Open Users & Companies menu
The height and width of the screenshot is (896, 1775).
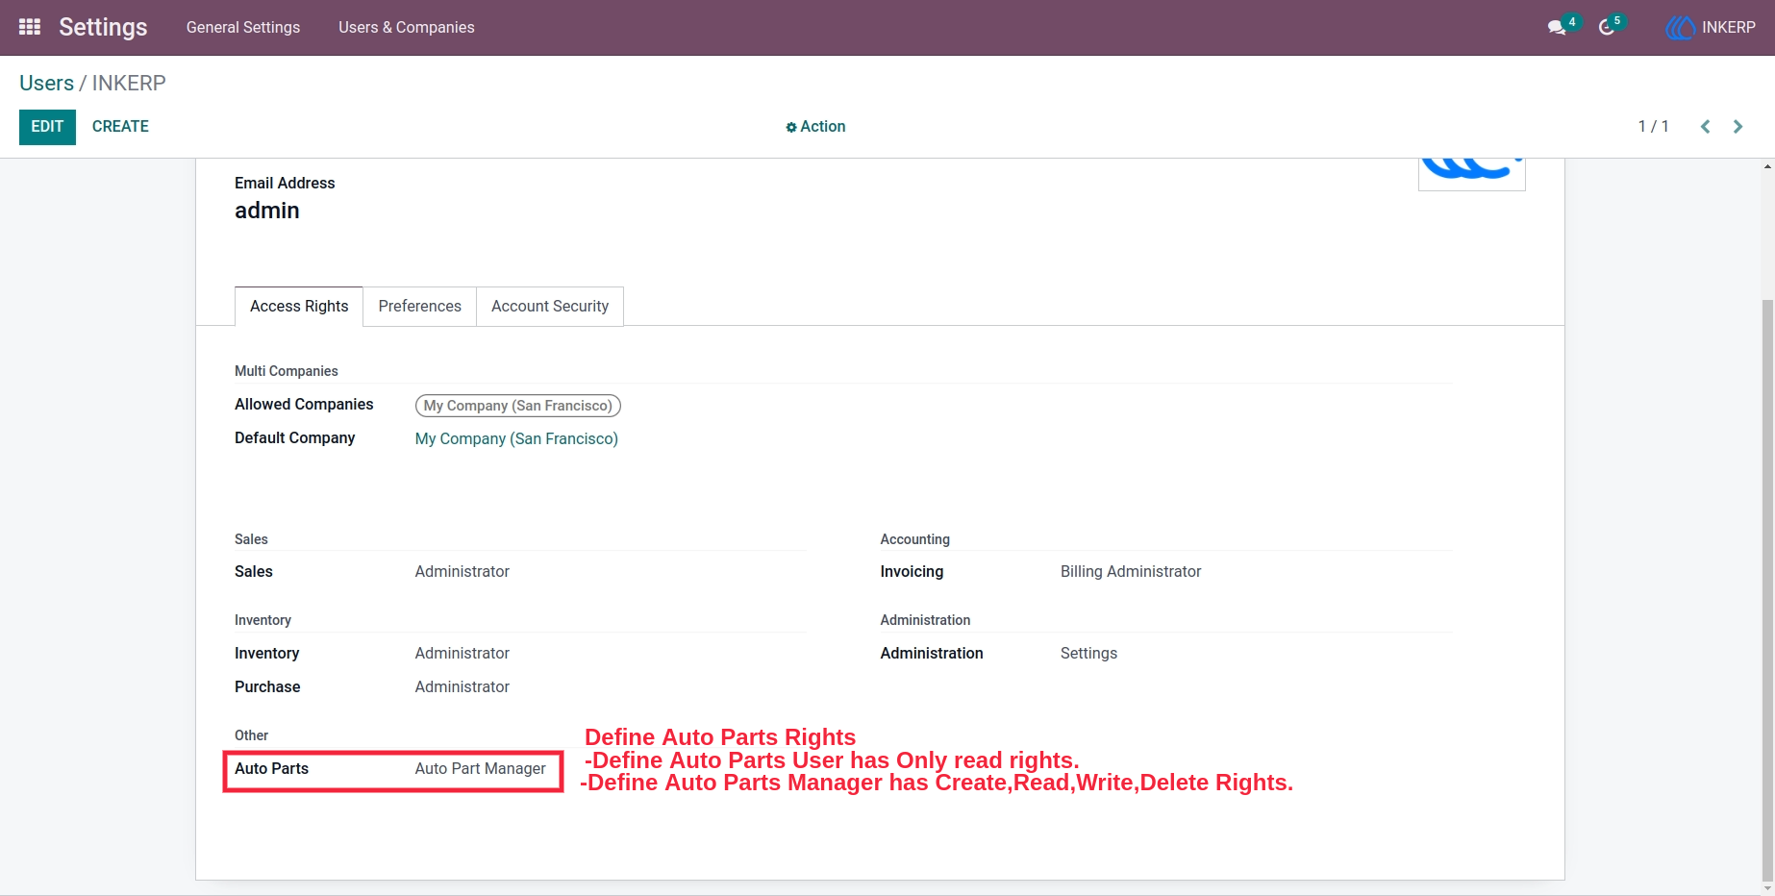(x=407, y=27)
